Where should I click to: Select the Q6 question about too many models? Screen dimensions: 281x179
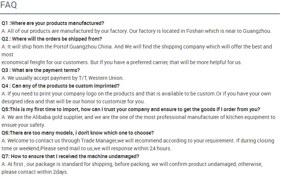[78, 133]
